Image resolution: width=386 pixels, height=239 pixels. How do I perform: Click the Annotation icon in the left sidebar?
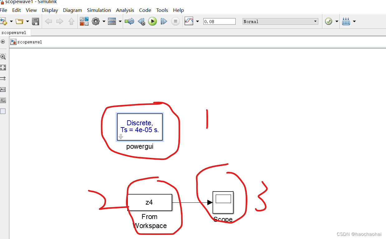tap(3, 89)
